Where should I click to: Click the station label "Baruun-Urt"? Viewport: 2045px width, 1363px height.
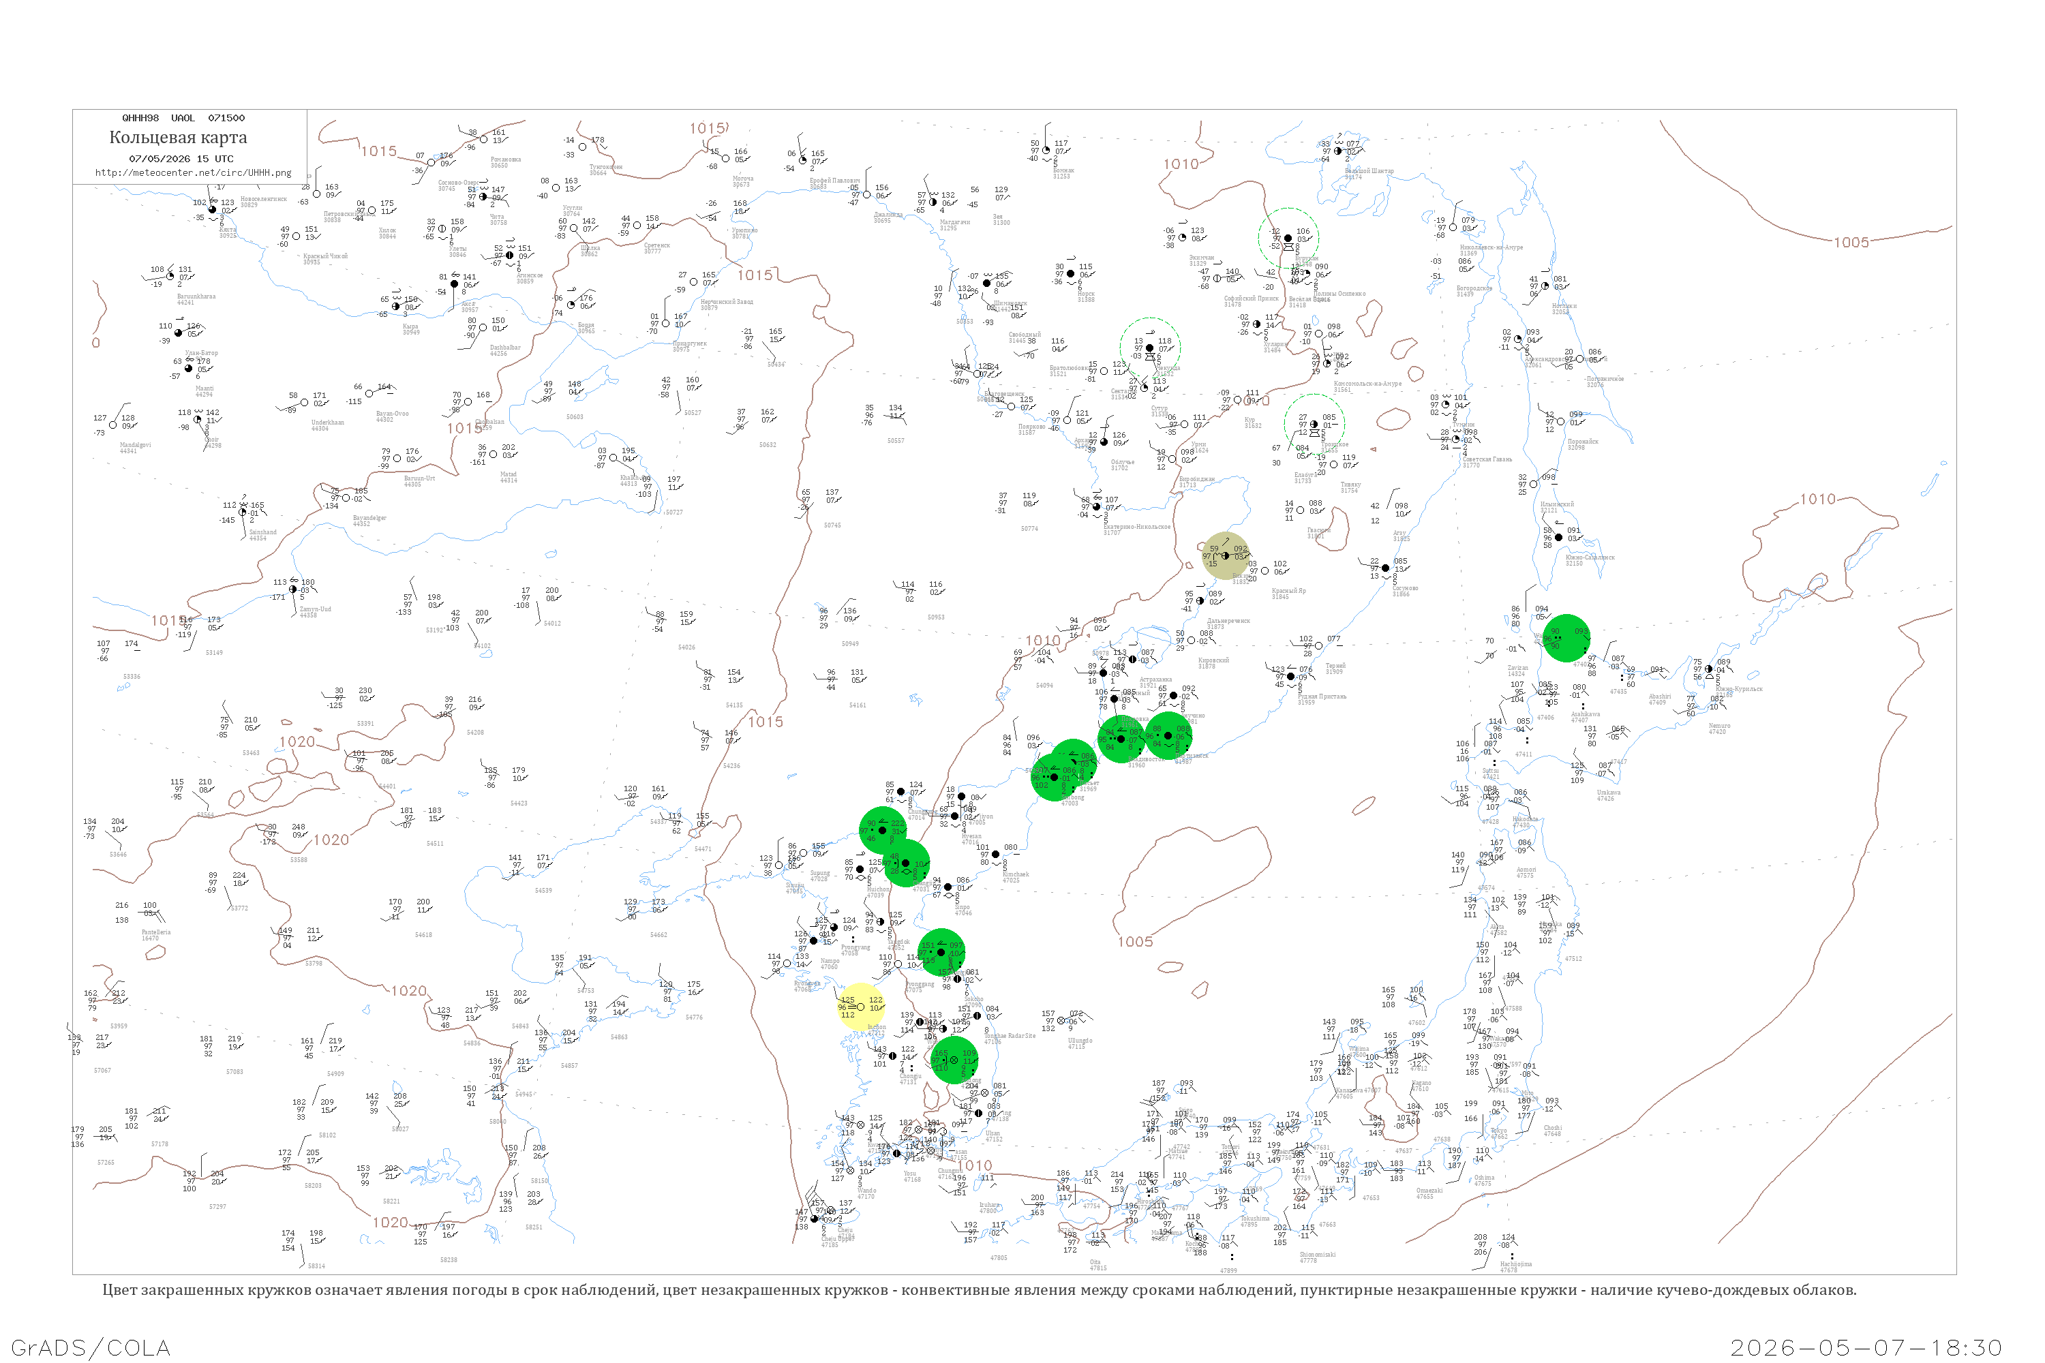[x=420, y=478]
